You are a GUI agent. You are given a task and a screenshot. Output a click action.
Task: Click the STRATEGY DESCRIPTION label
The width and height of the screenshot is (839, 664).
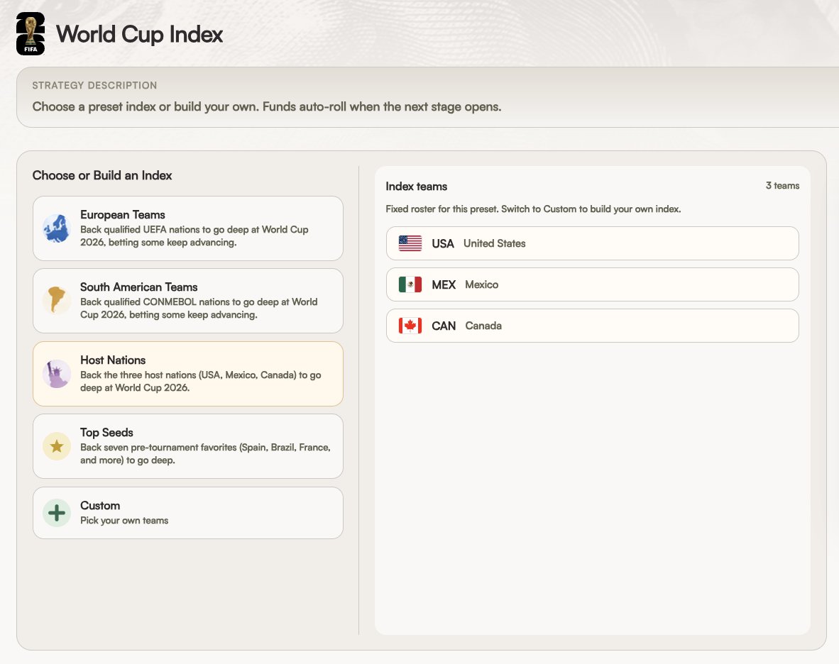pos(94,86)
